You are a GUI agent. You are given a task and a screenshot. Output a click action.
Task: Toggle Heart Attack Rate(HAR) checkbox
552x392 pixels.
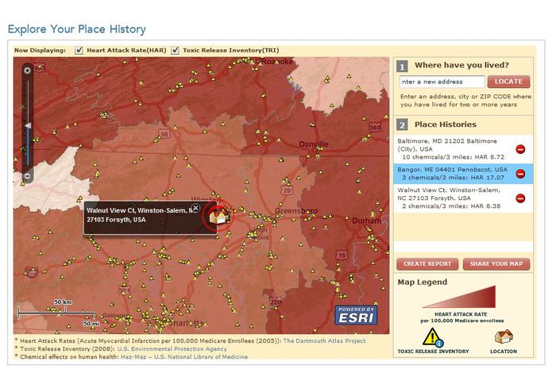[x=79, y=50]
